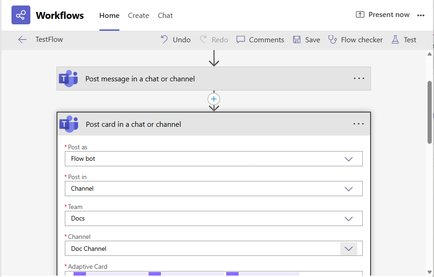
Task: Click the Undo toolbar button
Action: pyautogui.click(x=176, y=40)
